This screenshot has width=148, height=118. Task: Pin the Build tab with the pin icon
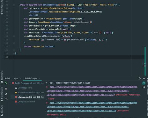(x=6, y=94)
